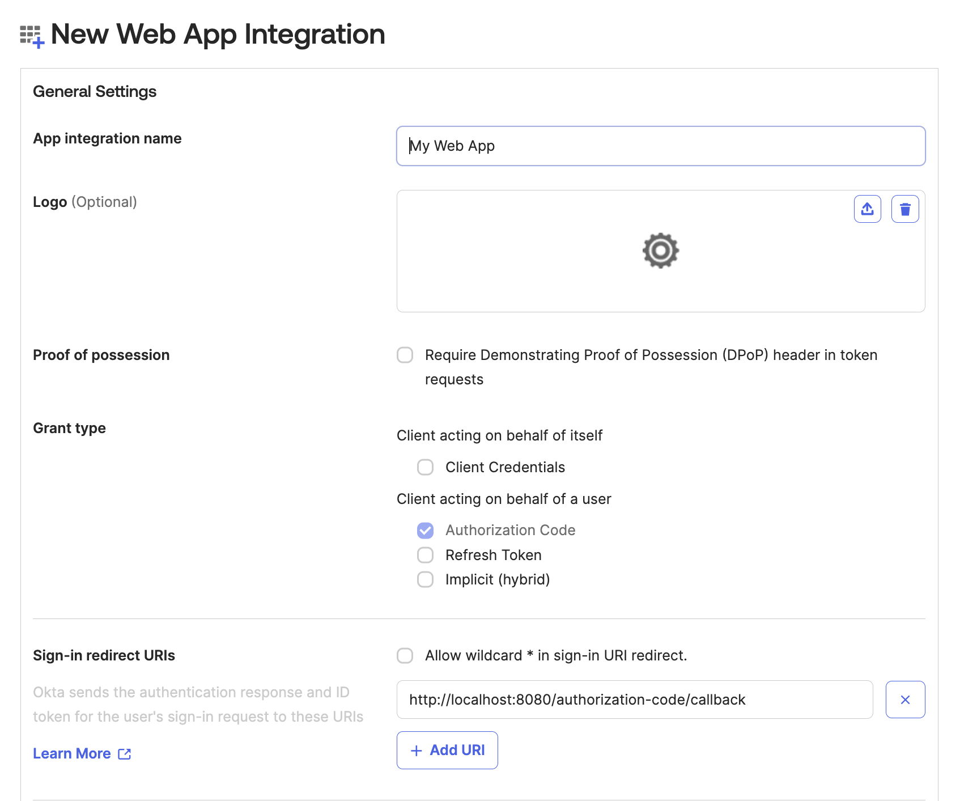This screenshot has width=960, height=801.
Task: Enable the Refresh Token grant type
Action: point(425,555)
